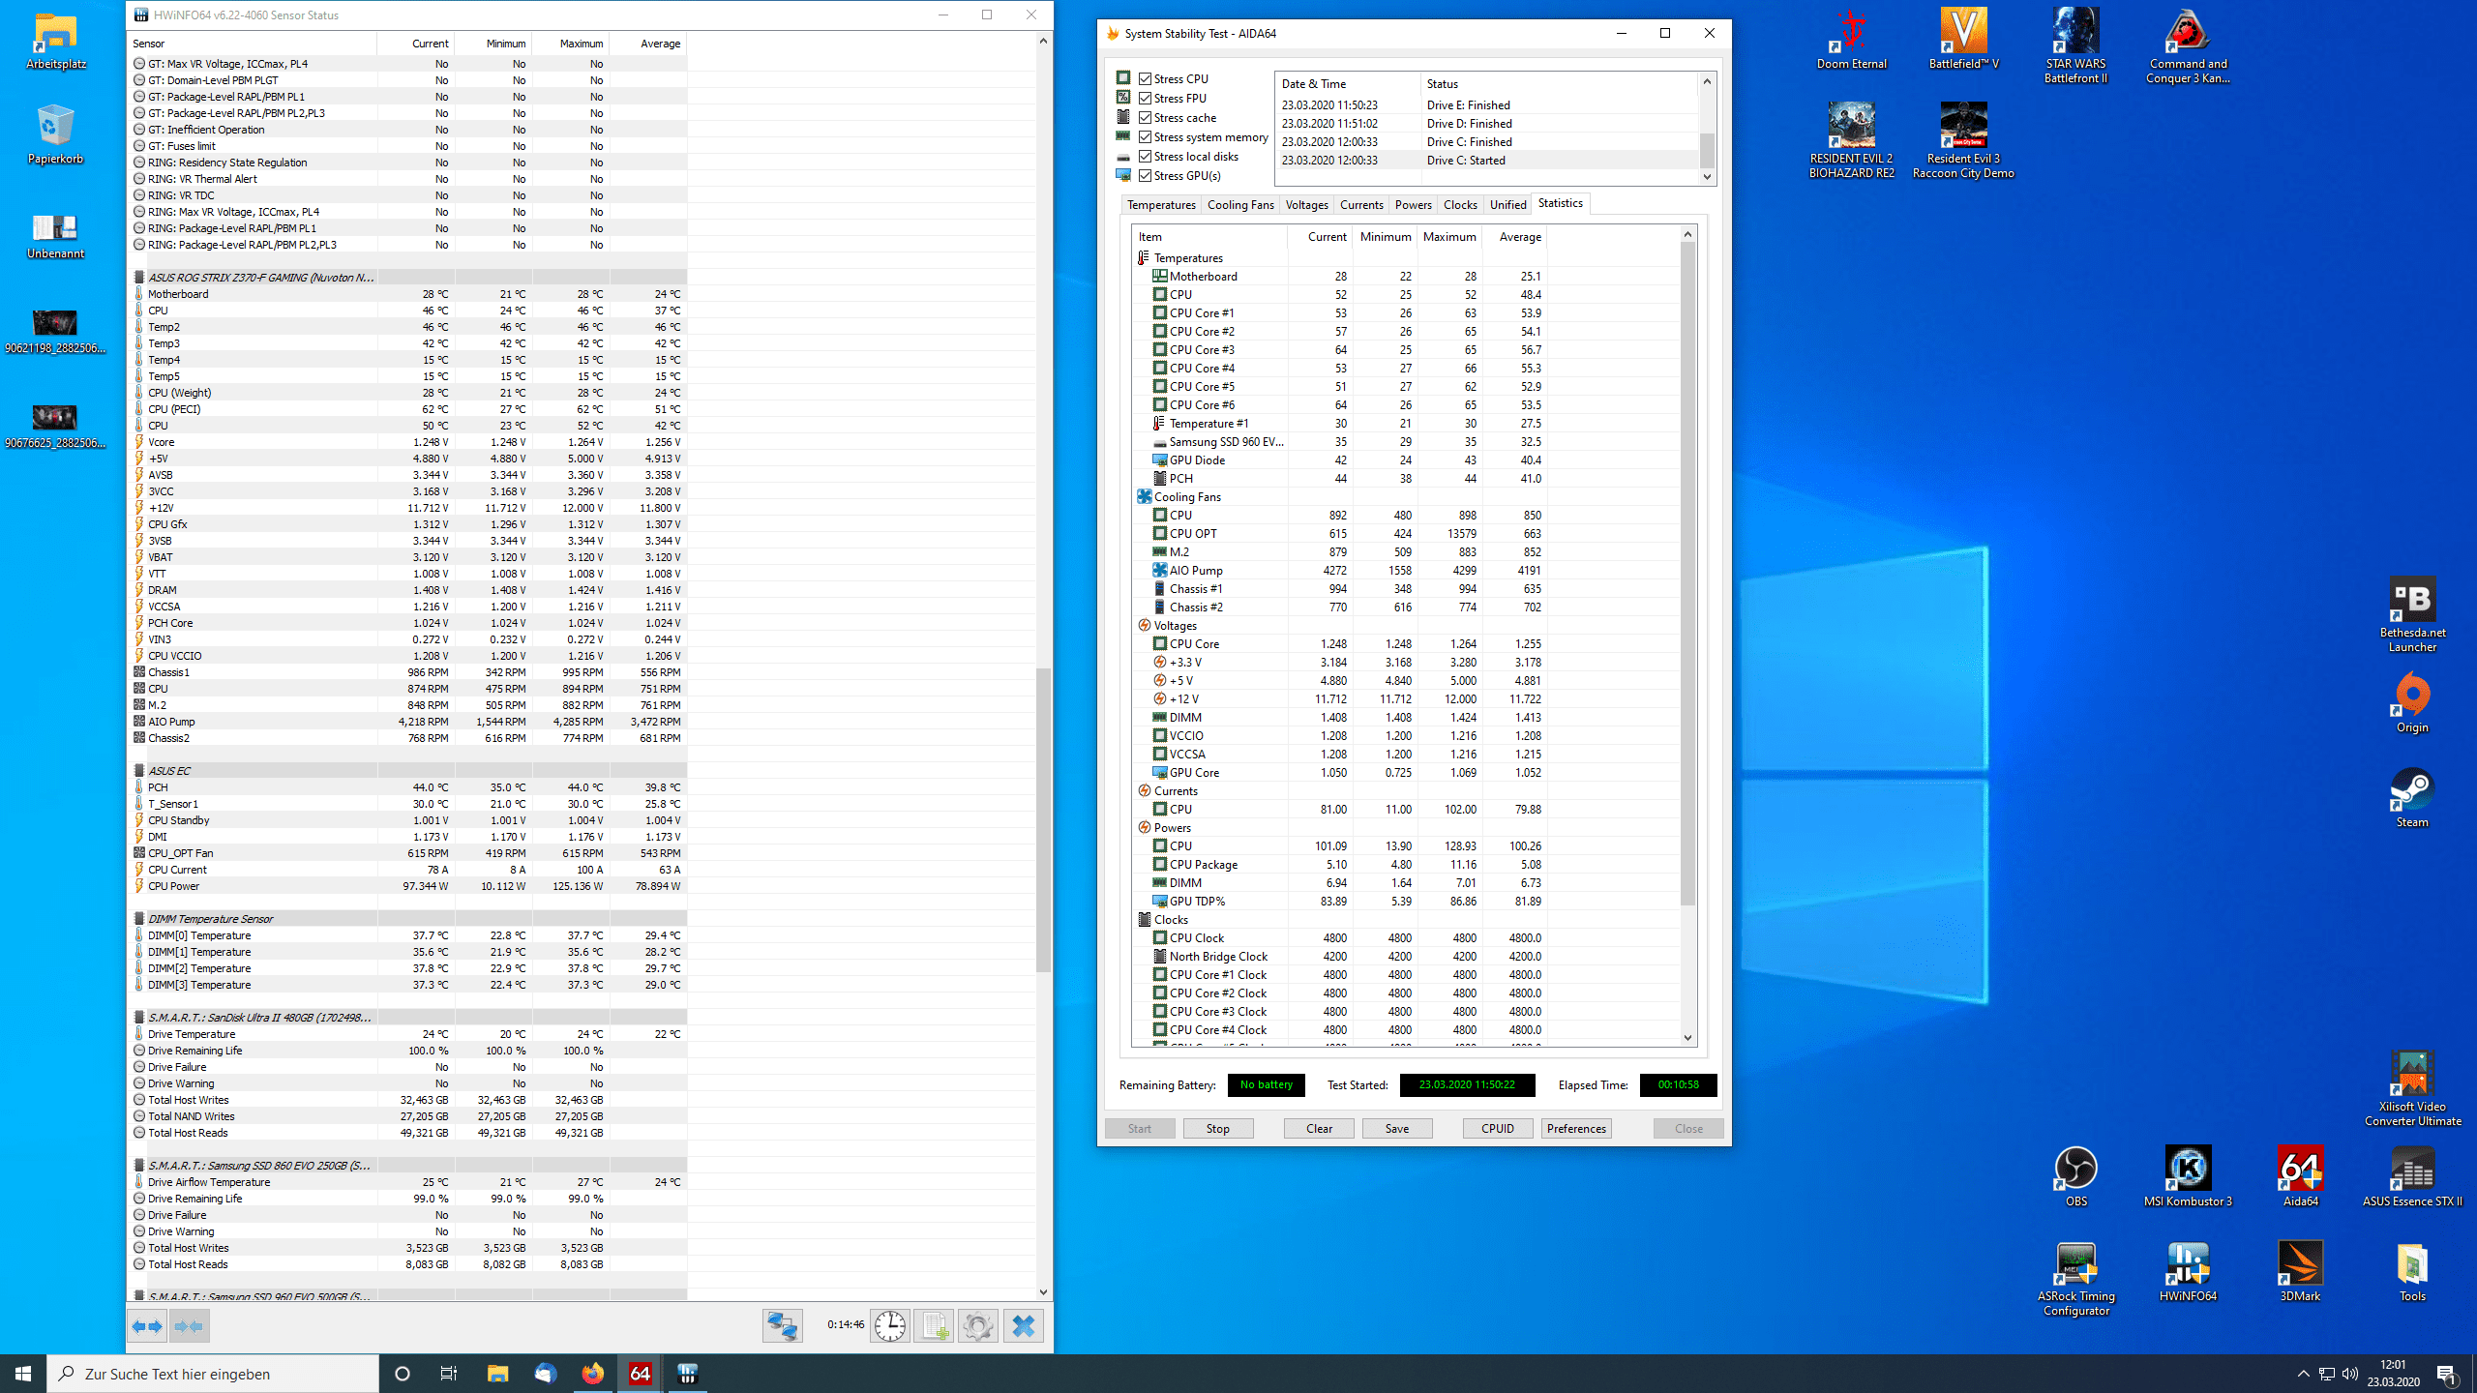Toggle the Stress cache checkbox
This screenshot has width=2477, height=1393.
point(1145,117)
